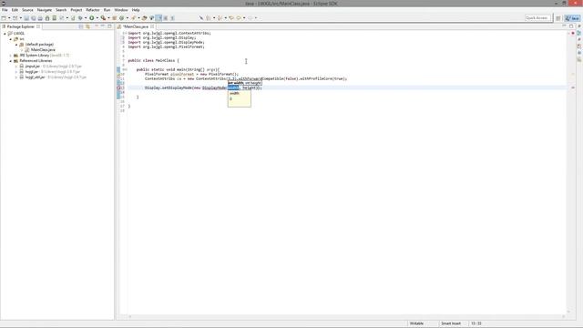
Task: Minimize the Package Explorer view
Action: pos(103,26)
